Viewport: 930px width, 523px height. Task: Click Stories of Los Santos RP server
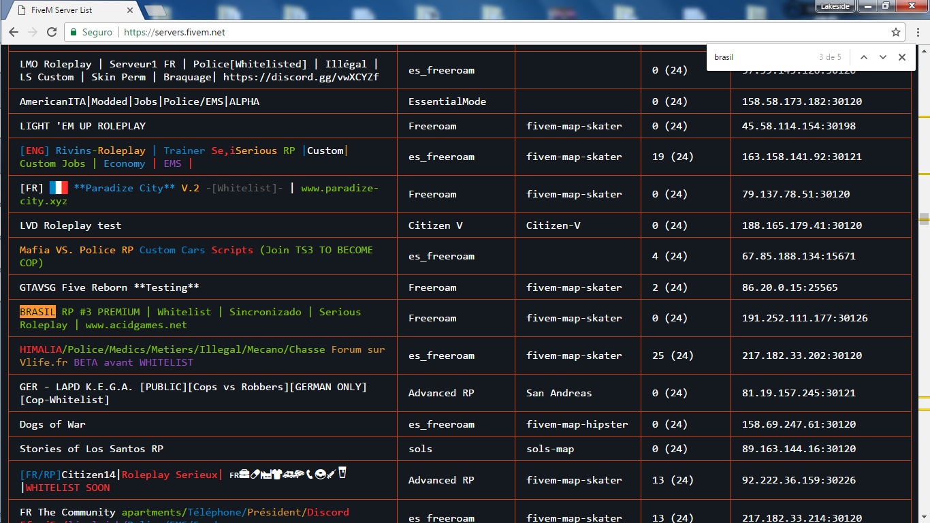(x=91, y=449)
